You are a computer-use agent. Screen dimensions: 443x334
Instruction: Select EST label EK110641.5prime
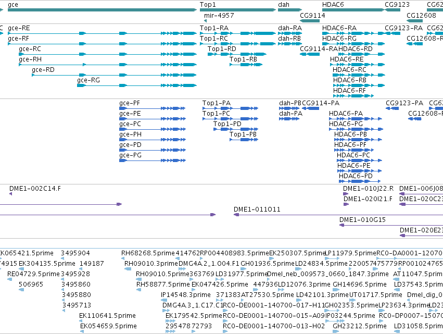coord(107,316)
